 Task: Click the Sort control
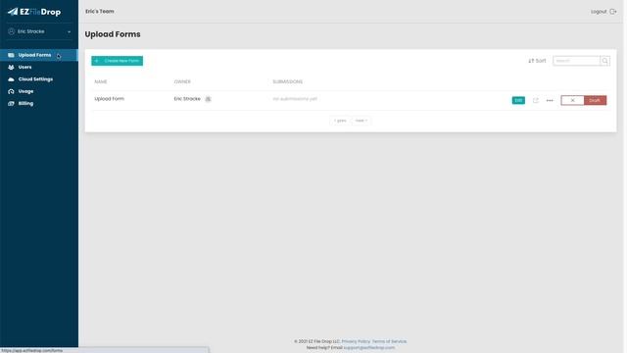(537, 61)
